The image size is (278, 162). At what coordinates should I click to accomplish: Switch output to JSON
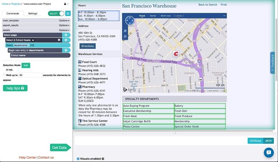(x=268, y=141)
